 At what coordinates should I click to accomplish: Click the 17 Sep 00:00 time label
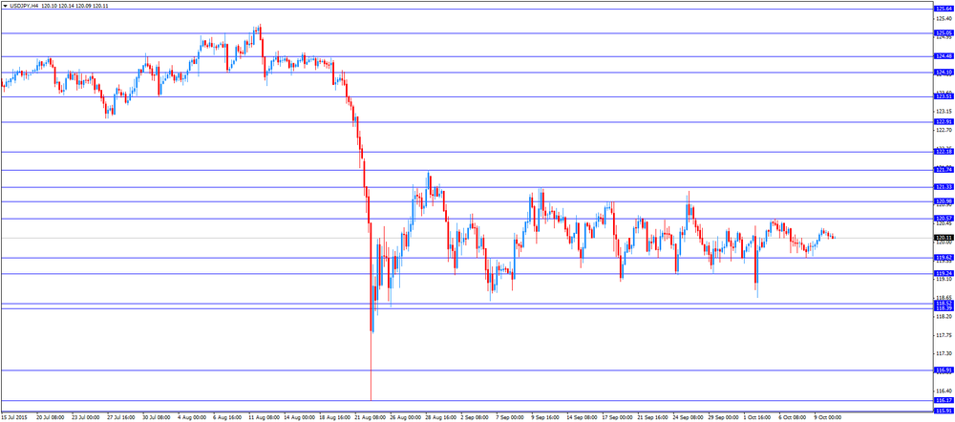(x=617, y=418)
